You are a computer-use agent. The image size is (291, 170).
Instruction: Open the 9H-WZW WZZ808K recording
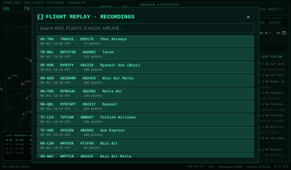[145, 80]
